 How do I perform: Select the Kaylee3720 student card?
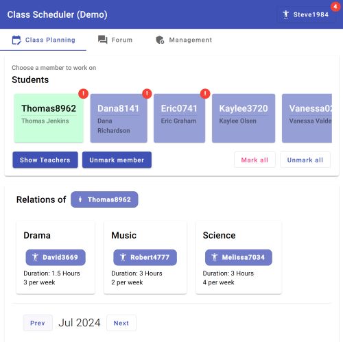tap(244, 119)
